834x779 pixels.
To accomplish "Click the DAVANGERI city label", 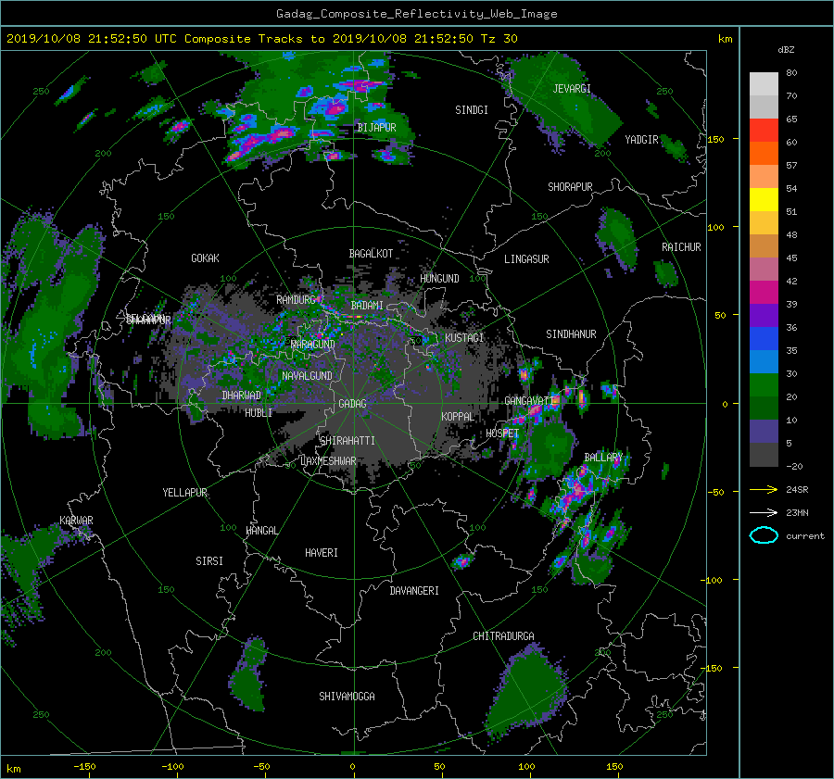I will (x=414, y=591).
